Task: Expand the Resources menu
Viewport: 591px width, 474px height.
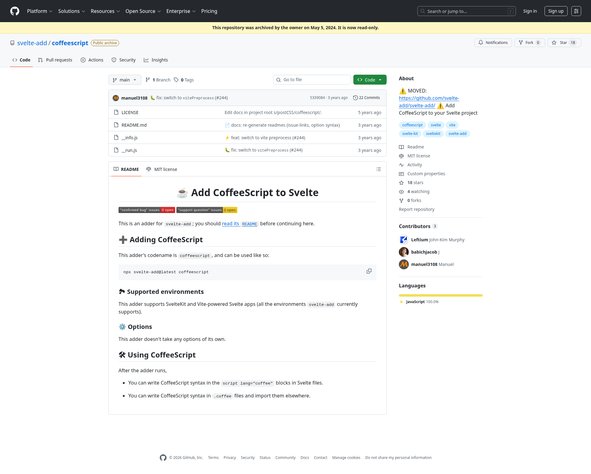Action: click(105, 11)
